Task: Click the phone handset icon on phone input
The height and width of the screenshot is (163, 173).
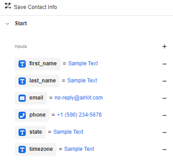Action: [x=22, y=115]
